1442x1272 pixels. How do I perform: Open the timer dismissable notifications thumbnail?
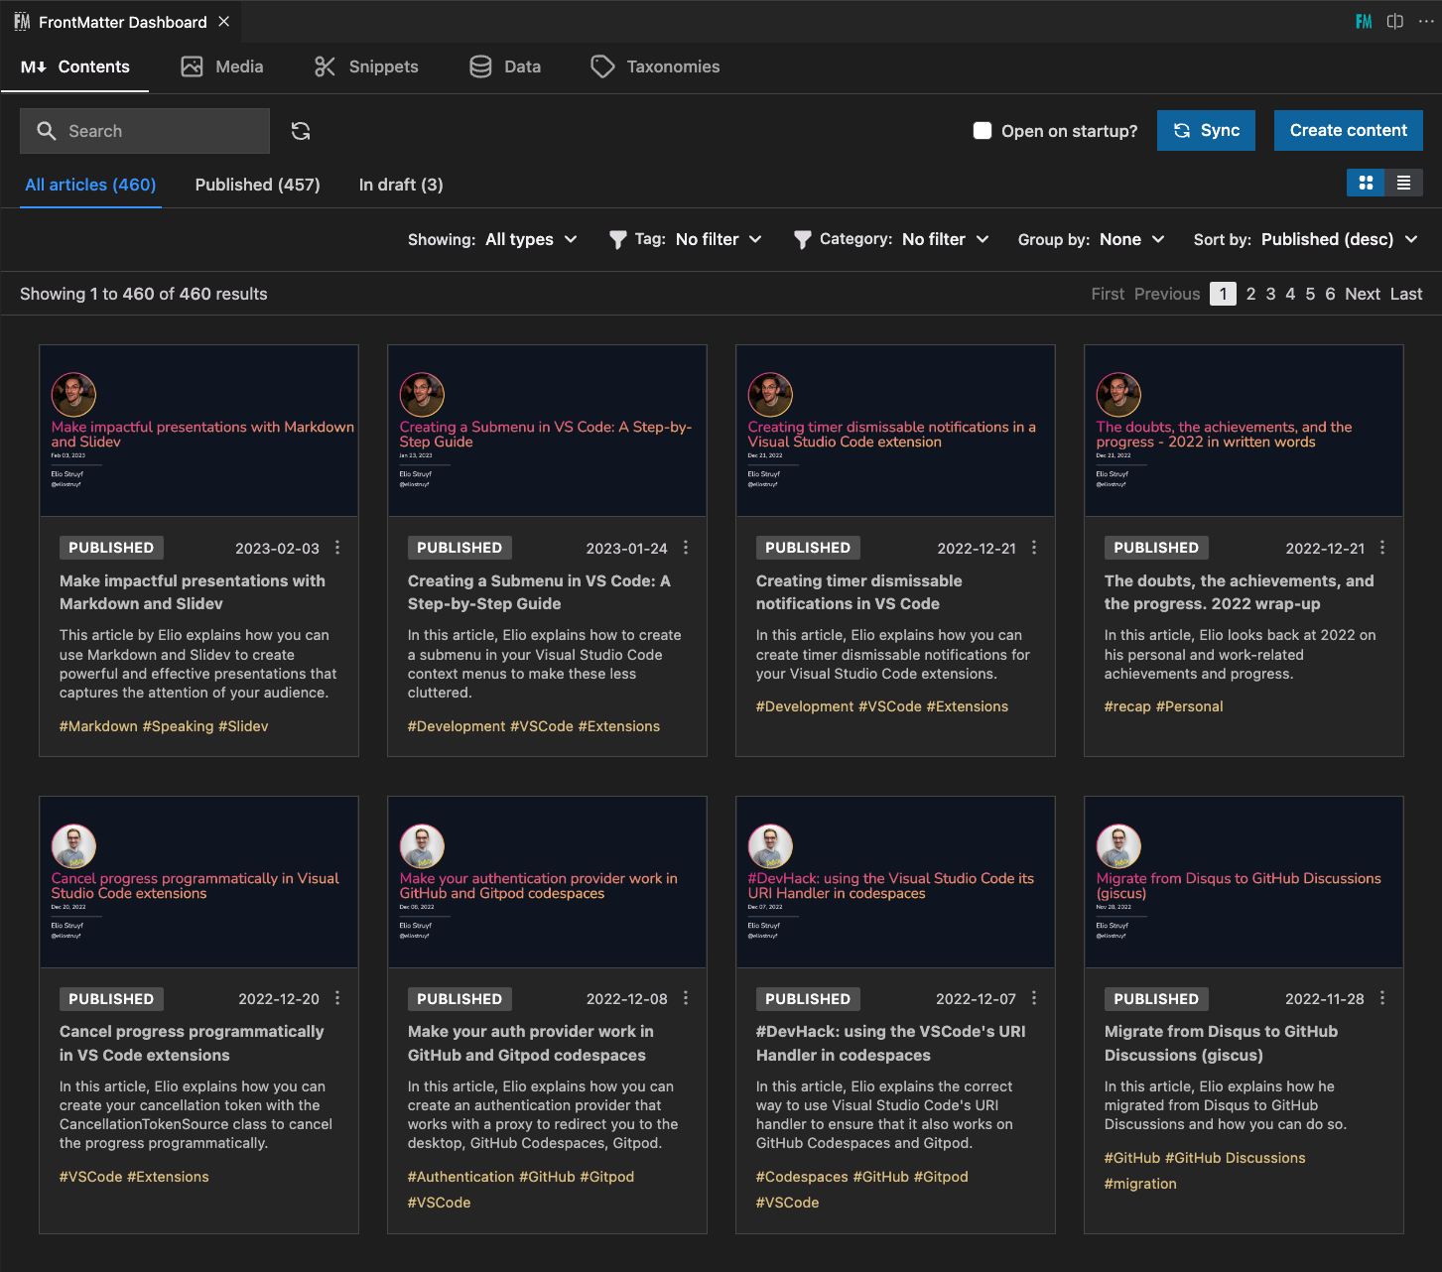tap(895, 431)
